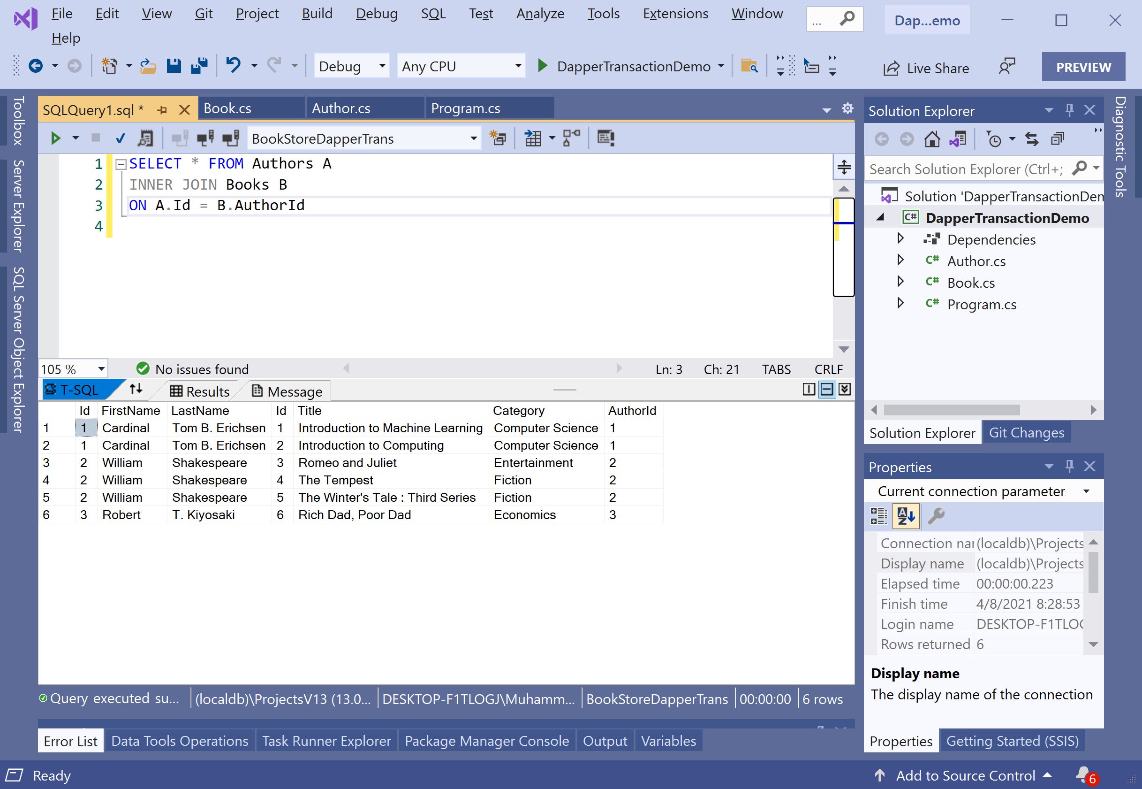This screenshot has height=789, width=1142.
Task: Toggle pin on SQLQuery1.sql tab
Action: click(x=162, y=110)
